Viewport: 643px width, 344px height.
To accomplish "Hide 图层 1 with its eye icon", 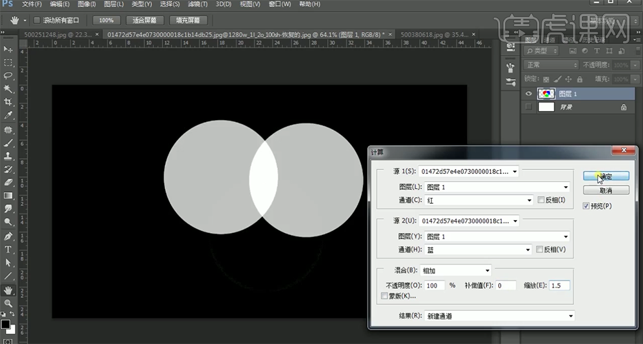I will 528,93.
